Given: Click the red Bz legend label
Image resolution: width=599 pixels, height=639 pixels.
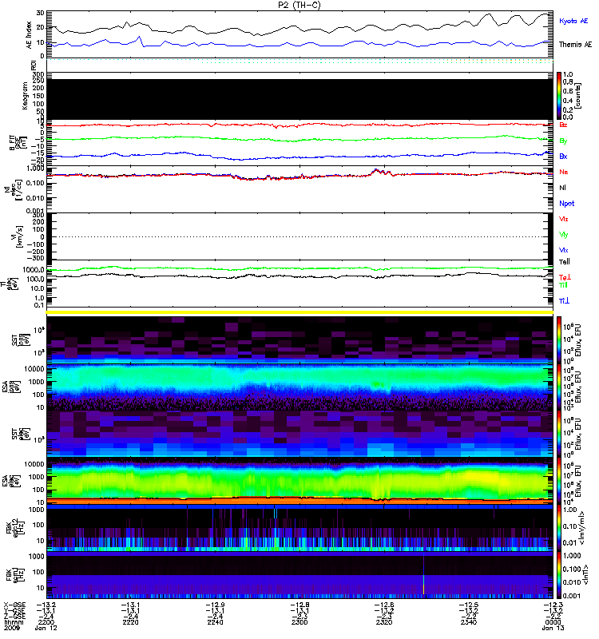Looking at the screenshot, I should (x=563, y=125).
